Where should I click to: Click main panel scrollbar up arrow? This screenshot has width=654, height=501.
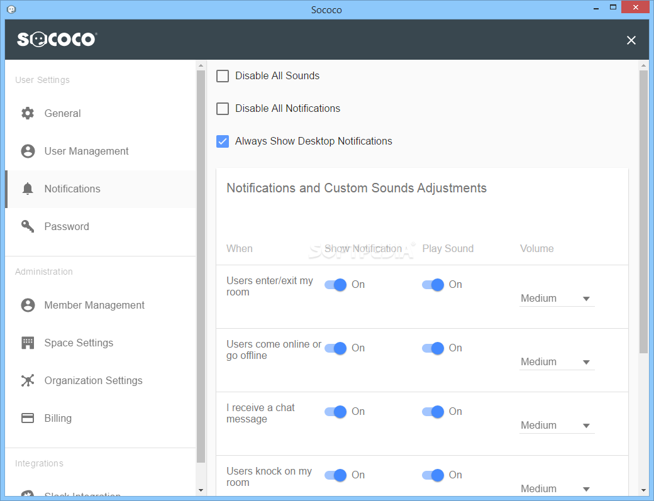click(x=643, y=65)
